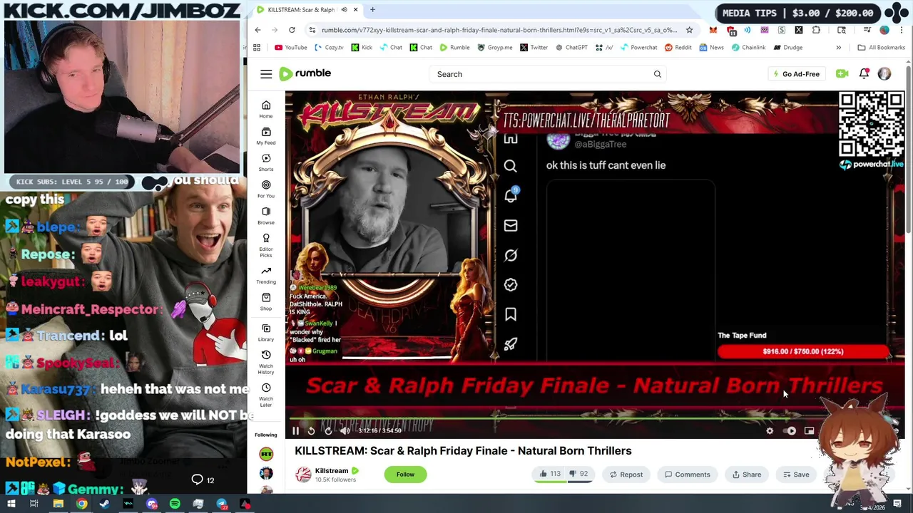Open the Groyp.me bookmark

pyautogui.click(x=494, y=48)
